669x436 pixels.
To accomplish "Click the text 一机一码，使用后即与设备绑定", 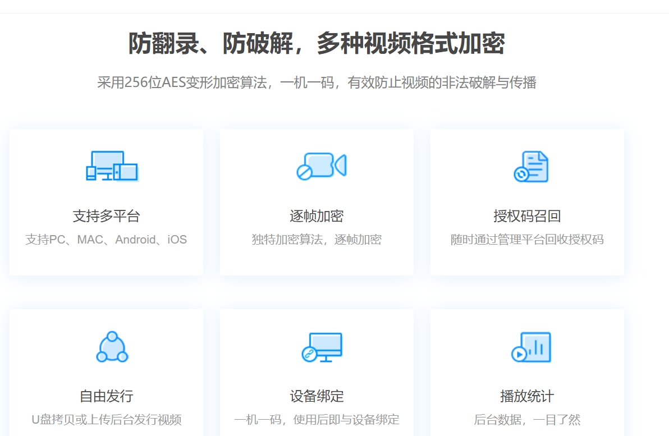I will [317, 420].
